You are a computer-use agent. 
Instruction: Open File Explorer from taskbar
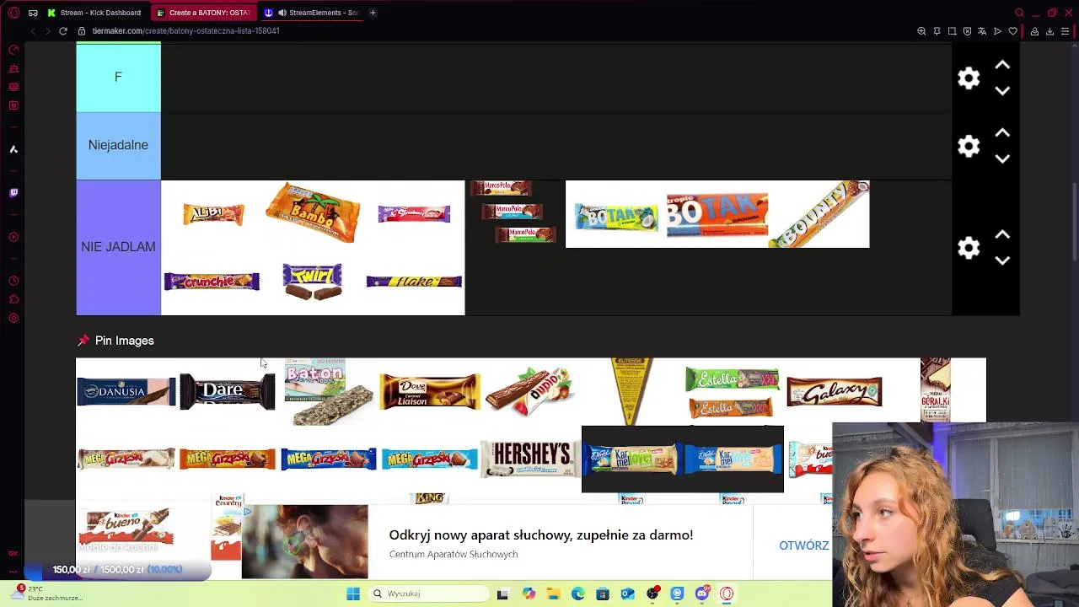[x=553, y=594]
